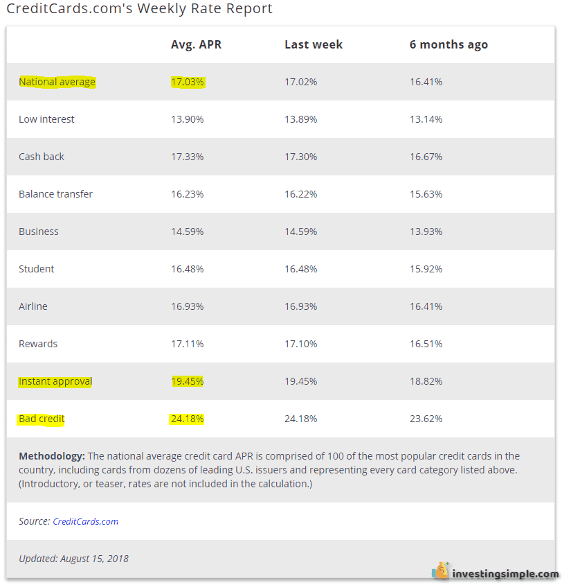
Task: Click the highlighted Instant approval label
Action: tap(55, 381)
